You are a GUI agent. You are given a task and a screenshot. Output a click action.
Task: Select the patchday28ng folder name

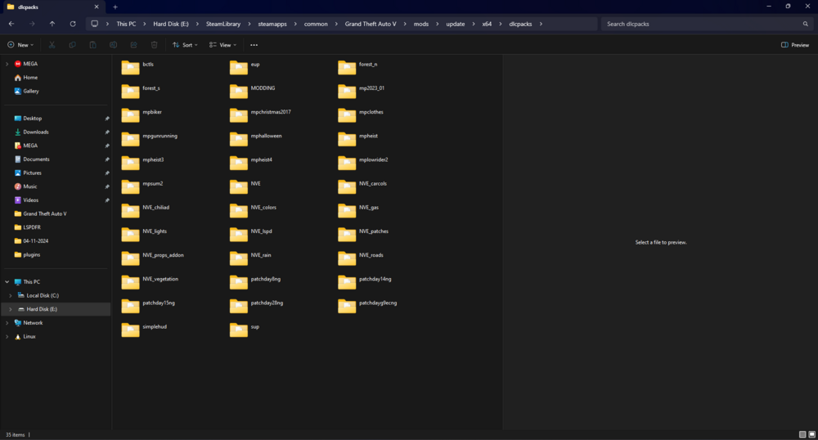[x=267, y=303]
